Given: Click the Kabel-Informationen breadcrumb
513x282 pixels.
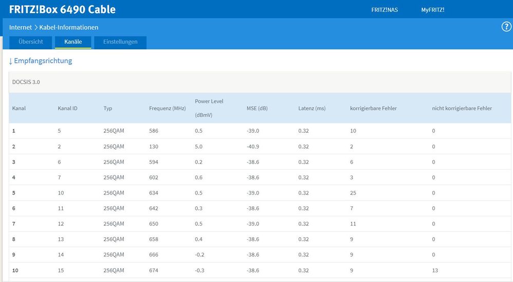Looking at the screenshot, I should 69,27.
